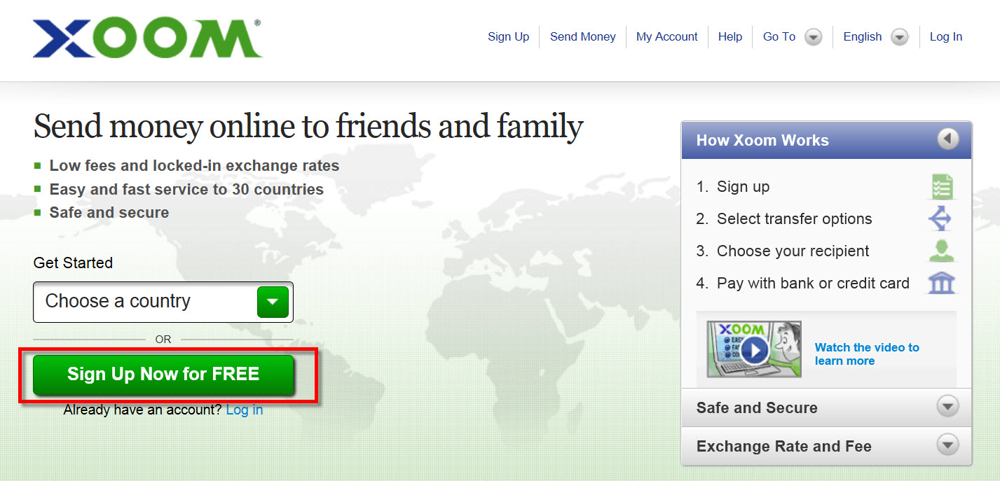
Task: Expand the Safe and Secure section
Action: (x=947, y=407)
